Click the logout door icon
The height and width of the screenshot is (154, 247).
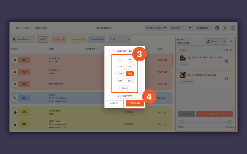pos(232,28)
